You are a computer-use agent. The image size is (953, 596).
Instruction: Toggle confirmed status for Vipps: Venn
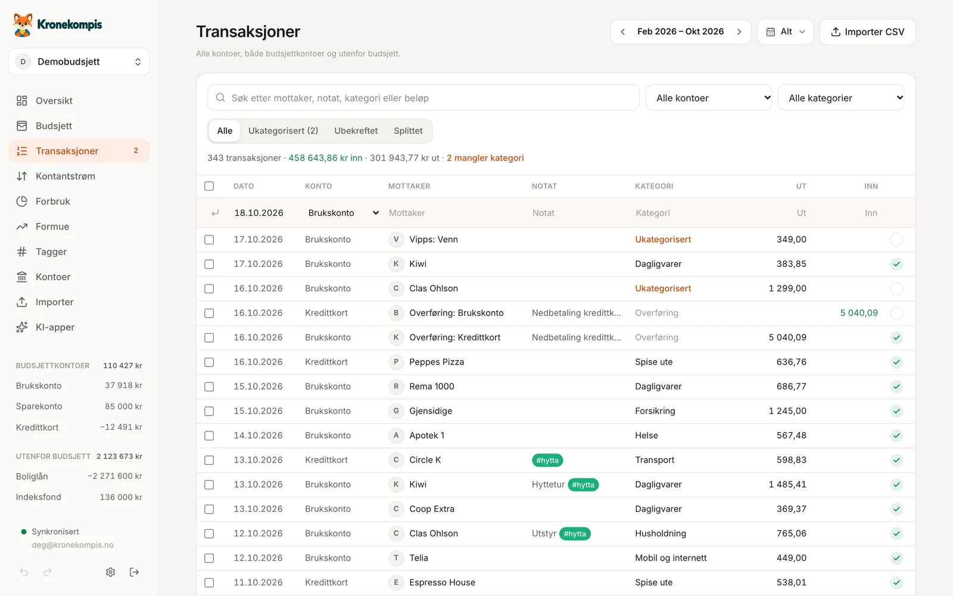896,240
